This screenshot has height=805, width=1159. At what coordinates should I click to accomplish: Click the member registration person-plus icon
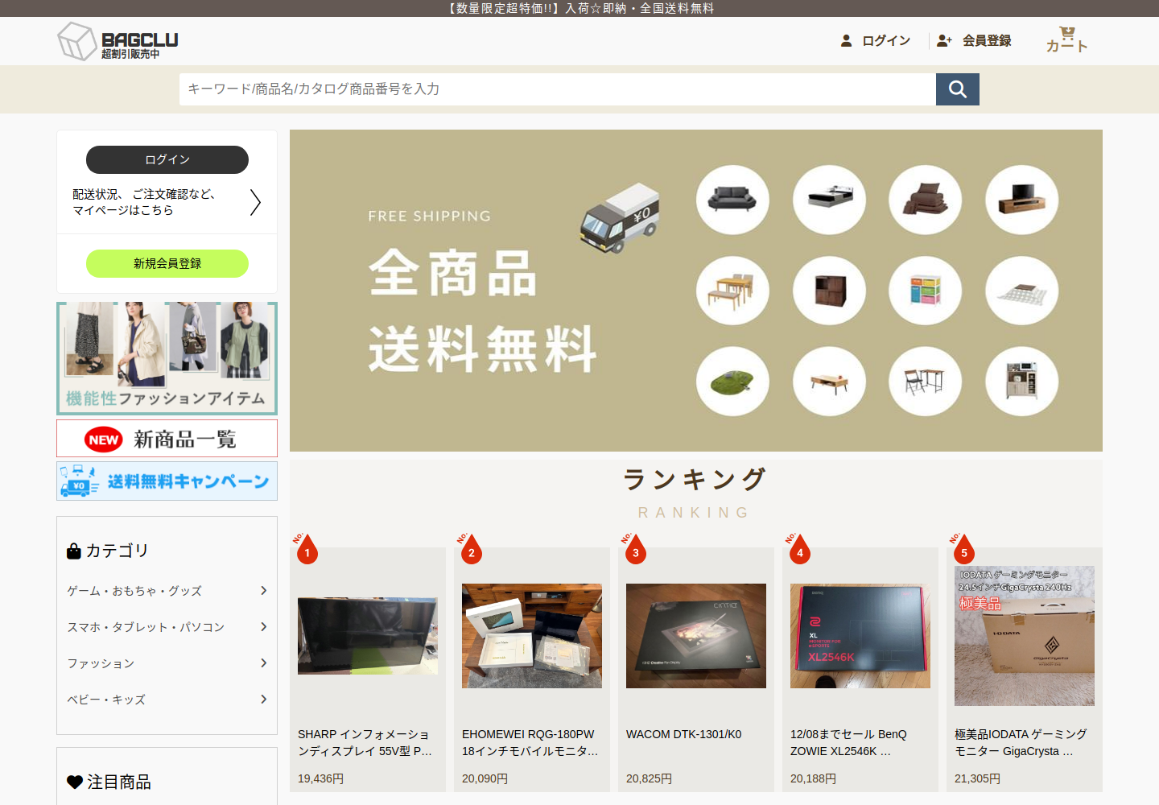944,40
